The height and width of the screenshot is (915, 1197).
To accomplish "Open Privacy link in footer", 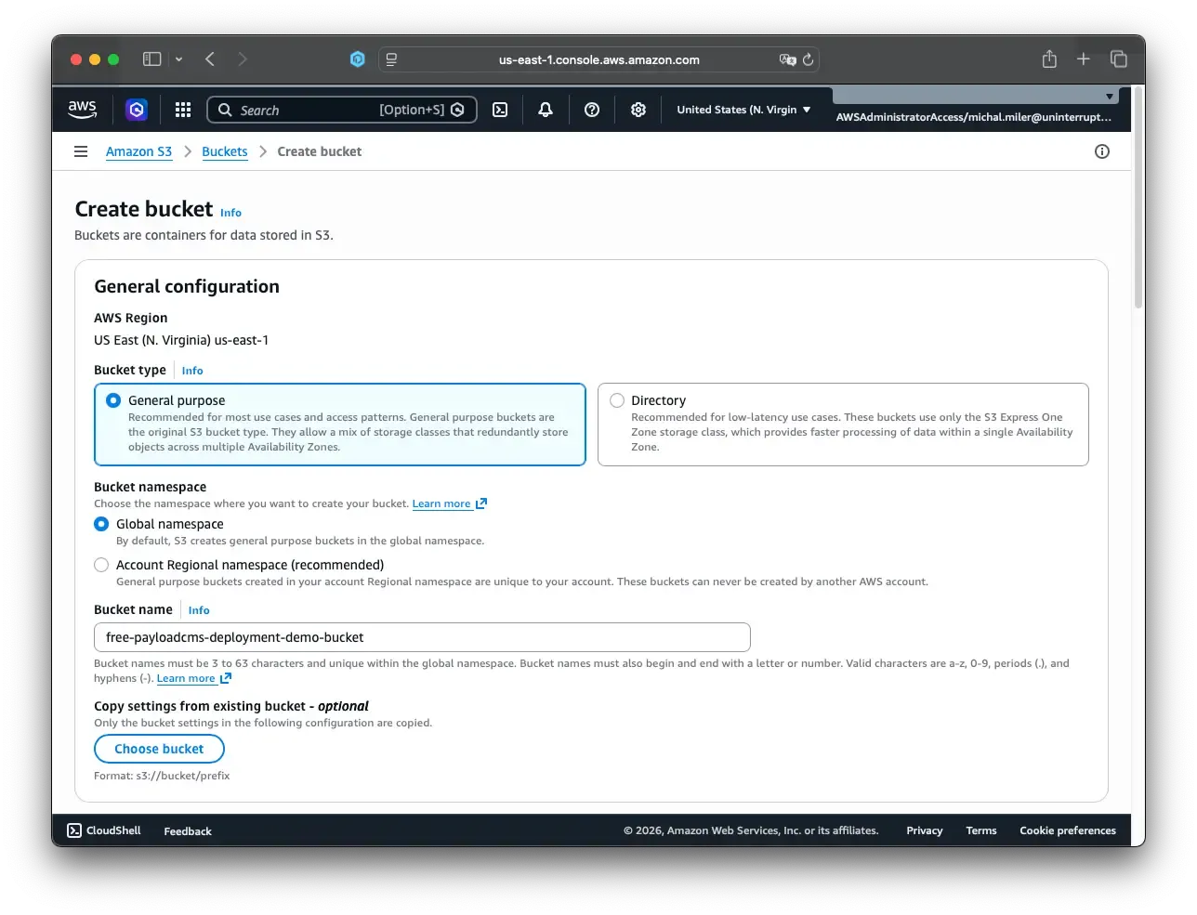I will tap(925, 830).
